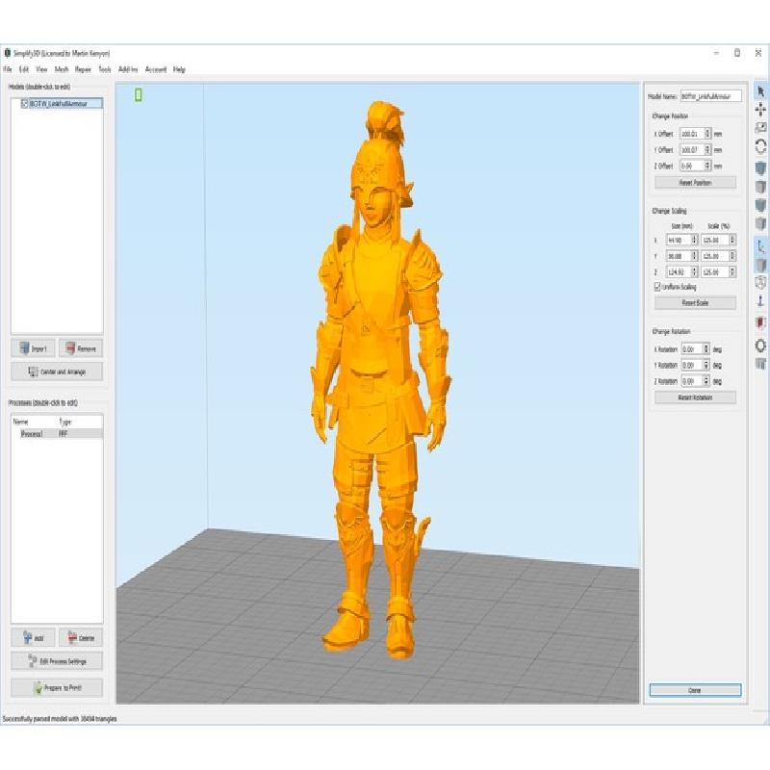This screenshot has height=770, width=770.
Task: Toggle the Uniform Scaling checkbox
Action: tap(657, 287)
